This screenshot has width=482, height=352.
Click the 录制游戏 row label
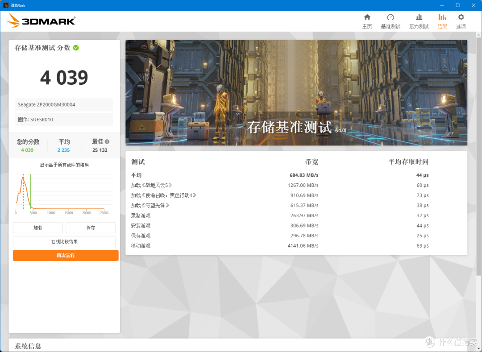tap(141, 215)
